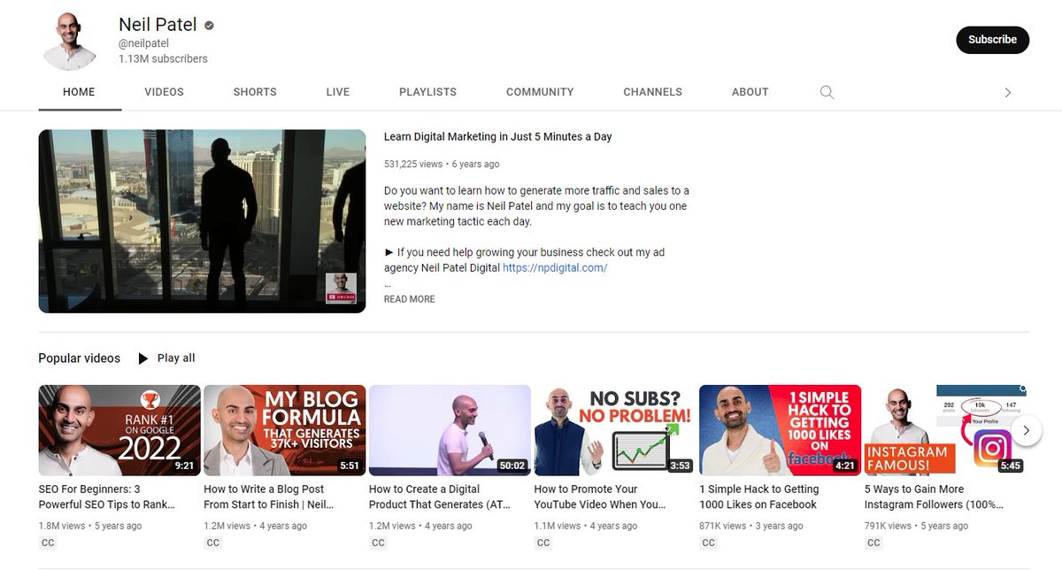Screen dimensions: 1062x570
Task: Open the Community tab
Action: tap(540, 92)
